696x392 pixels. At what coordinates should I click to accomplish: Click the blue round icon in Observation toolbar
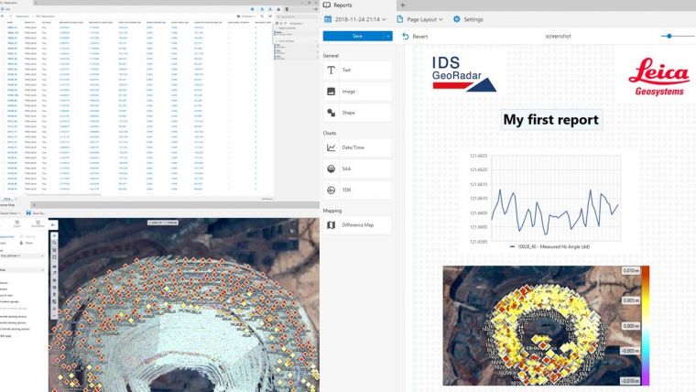pyautogui.click(x=253, y=9)
